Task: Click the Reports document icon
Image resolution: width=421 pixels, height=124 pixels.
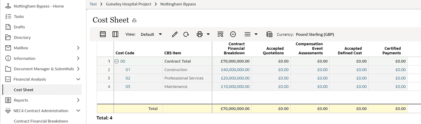Action: pyautogui.click(x=8, y=100)
